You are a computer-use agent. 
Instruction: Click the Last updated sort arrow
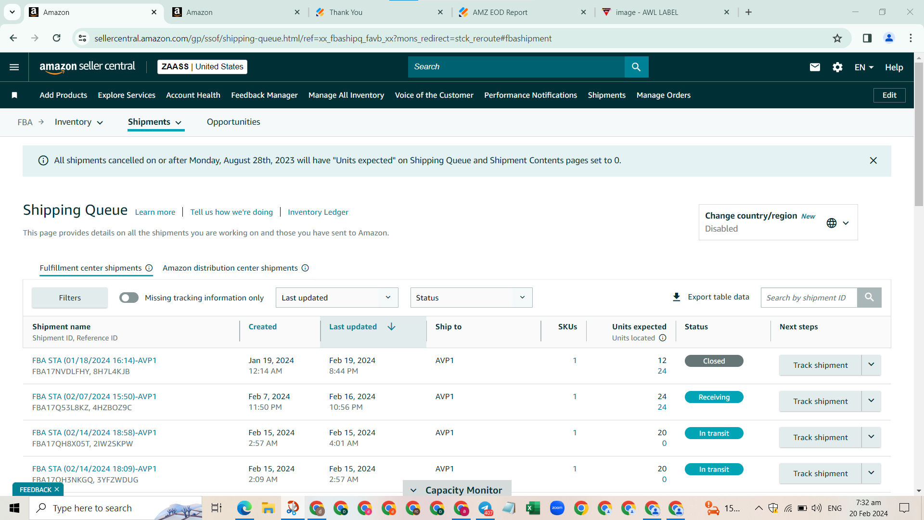click(391, 327)
